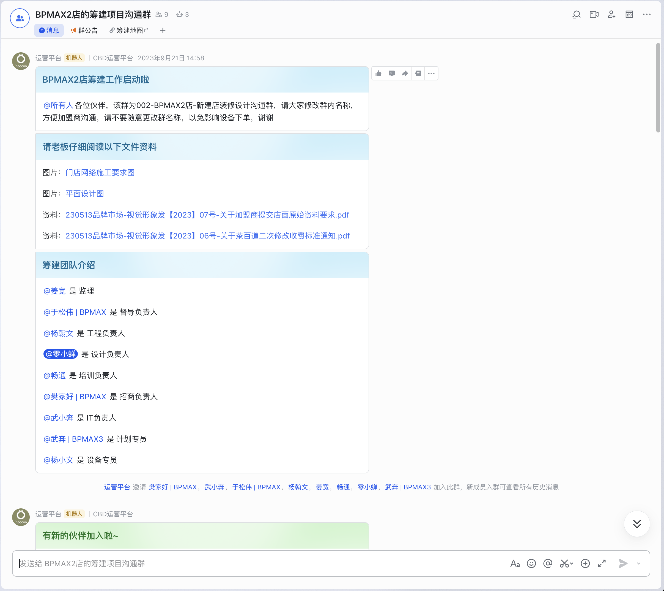Open the 筹建地图 tab
Viewport: 664px width, 591px height.
point(129,31)
